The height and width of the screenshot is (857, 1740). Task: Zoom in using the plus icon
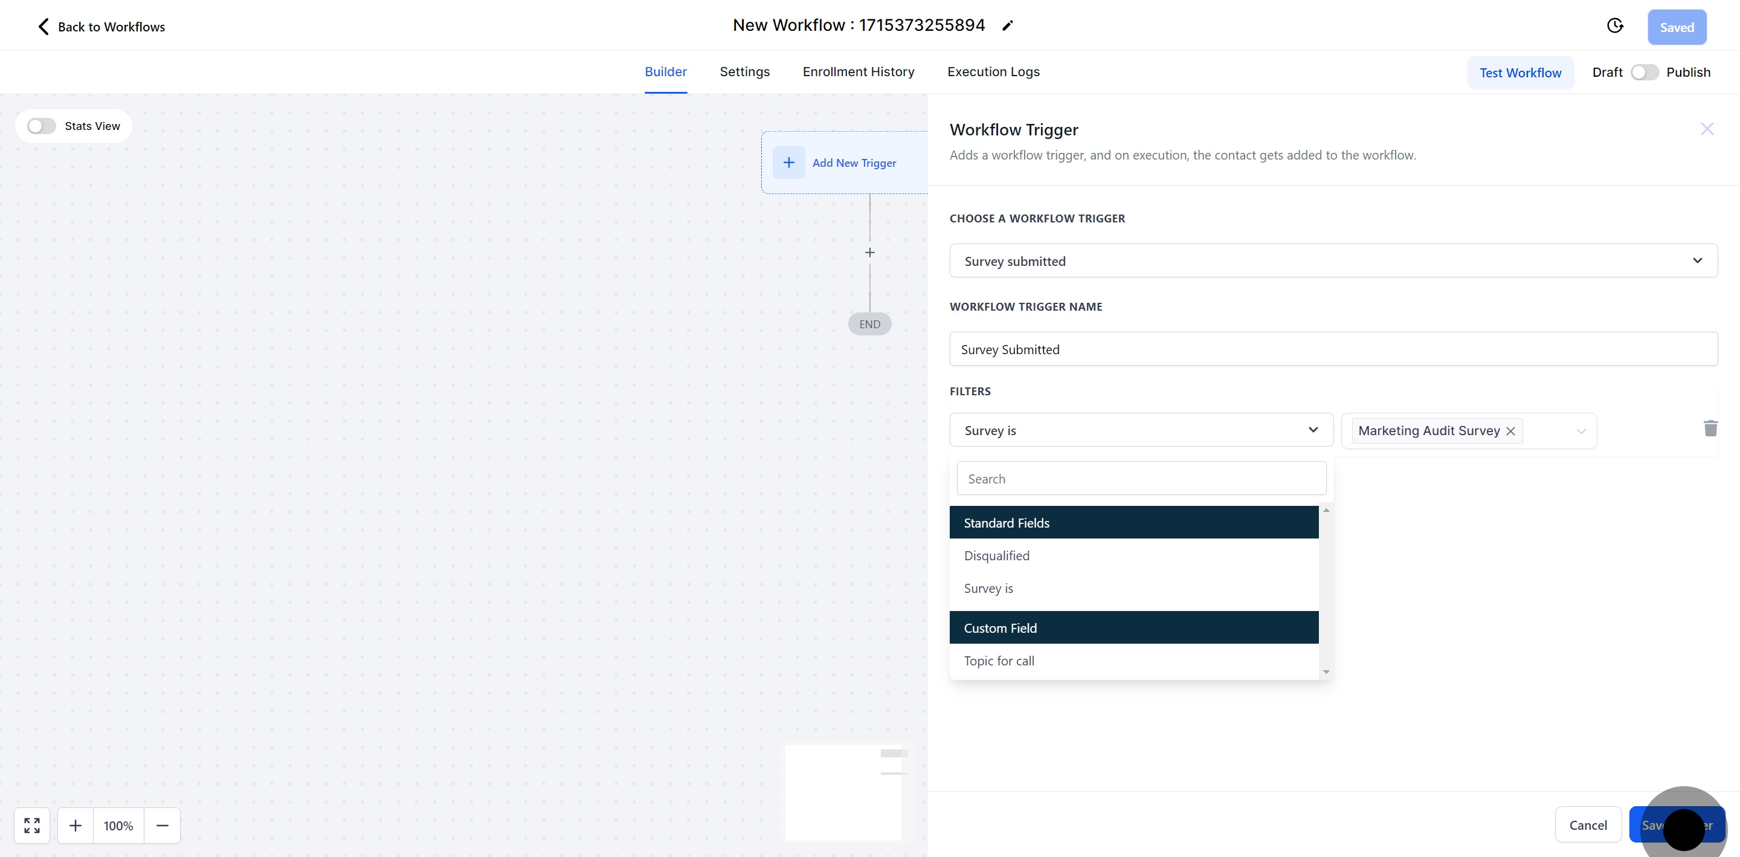click(x=76, y=825)
